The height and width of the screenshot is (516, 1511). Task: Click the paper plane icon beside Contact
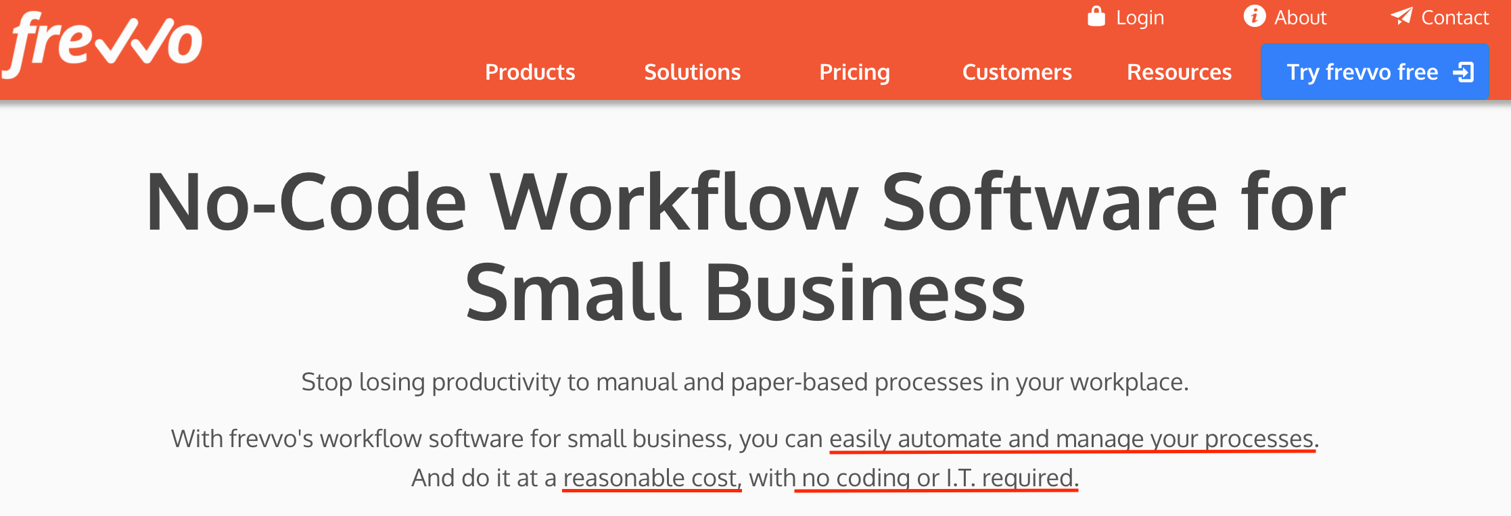[1402, 16]
